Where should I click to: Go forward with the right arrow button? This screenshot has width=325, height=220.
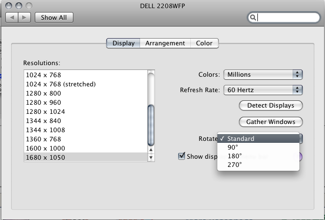click(25, 17)
